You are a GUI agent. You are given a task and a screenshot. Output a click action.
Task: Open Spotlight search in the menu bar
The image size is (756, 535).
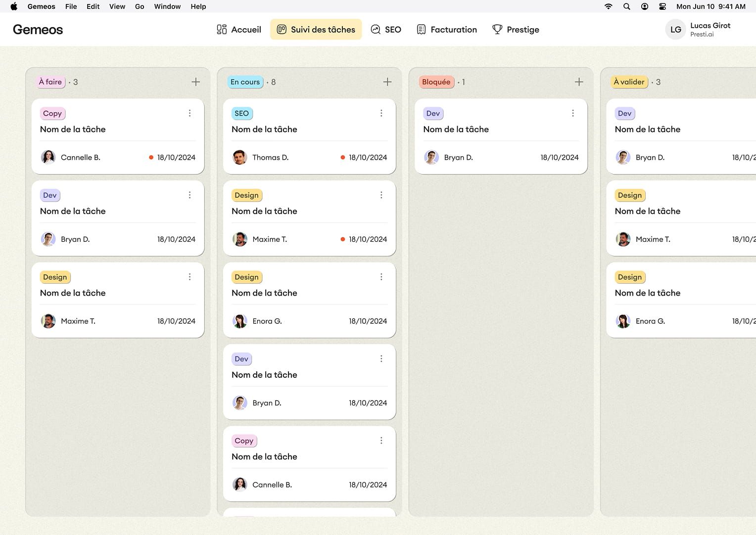point(626,6)
